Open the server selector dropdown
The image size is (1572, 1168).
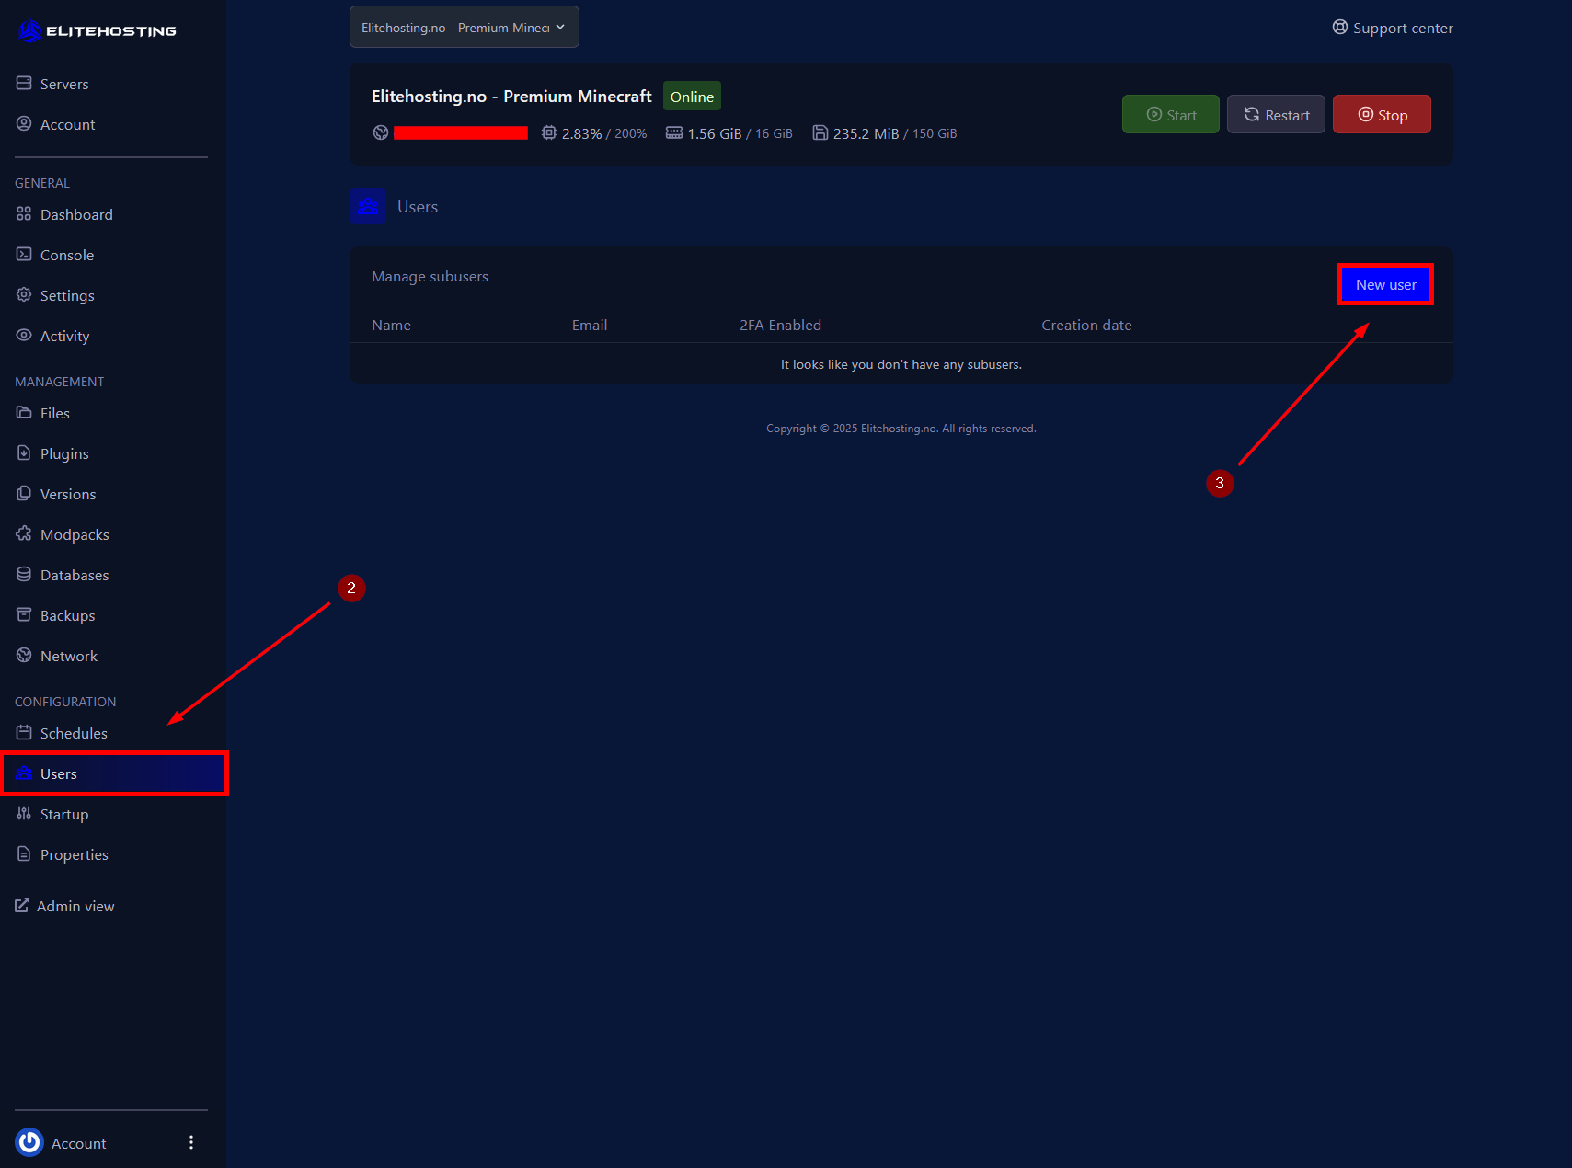point(465,27)
